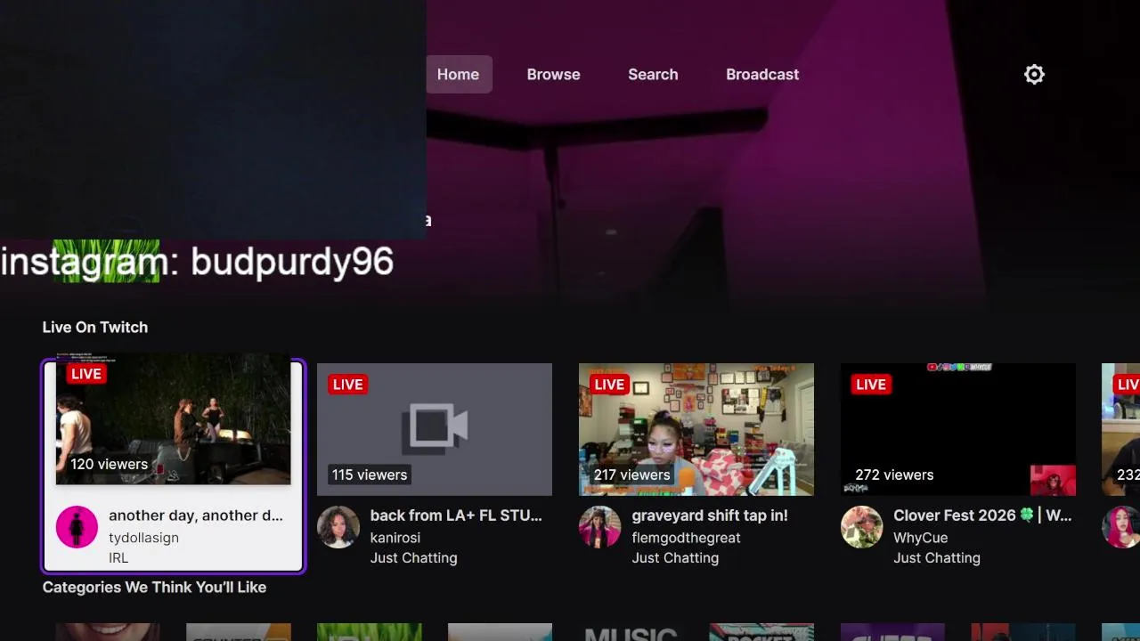This screenshot has height=641, width=1140.
Task: Click the '120 viewers' label
Action: [x=109, y=464]
